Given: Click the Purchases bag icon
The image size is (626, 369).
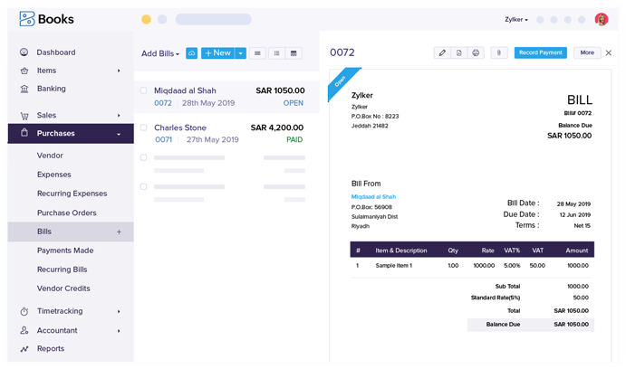Looking at the screenshot, I should (24, 133).
